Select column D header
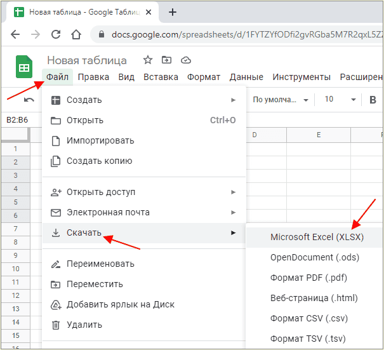The width and height of the screenshot is (384, 350). pos(266,135)
